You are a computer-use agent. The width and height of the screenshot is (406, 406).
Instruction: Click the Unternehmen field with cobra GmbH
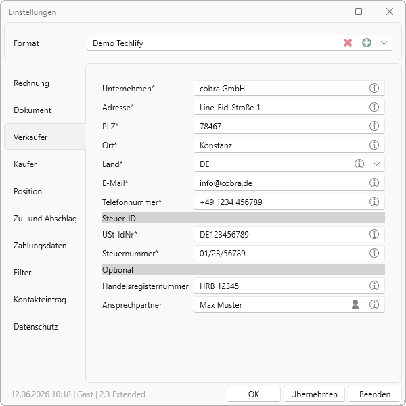click(289, 88)
